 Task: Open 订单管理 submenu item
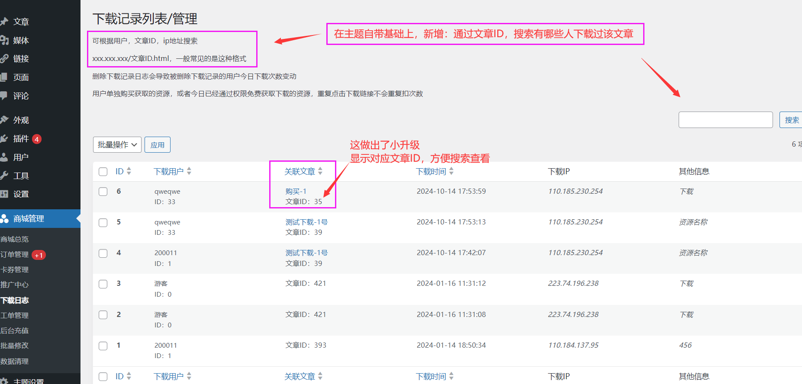point(15,254)
